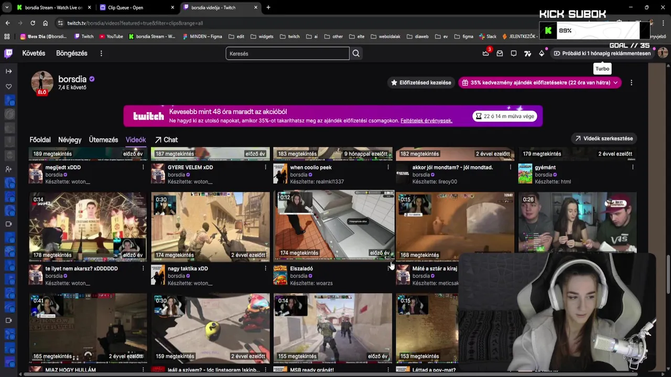671x377 pixels.
Task: Open the tab search chevron in browser title bar
Action: pos(7,7)
